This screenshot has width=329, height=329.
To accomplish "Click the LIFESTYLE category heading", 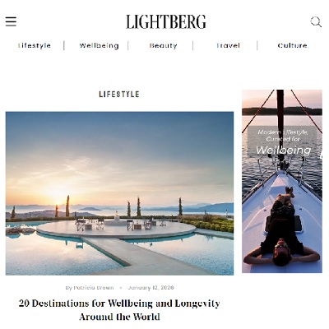I will [119, 95].
